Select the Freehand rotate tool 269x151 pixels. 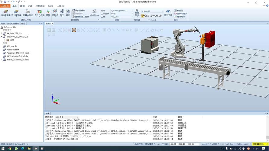(x=145, y=16)
